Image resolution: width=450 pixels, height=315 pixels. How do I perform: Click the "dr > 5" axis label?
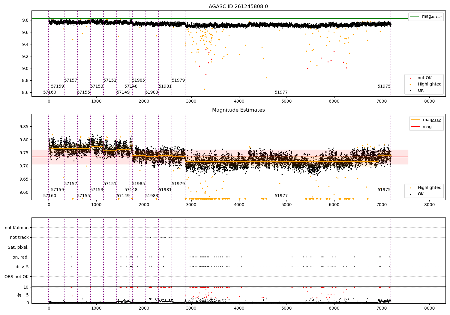pyautogui.click(x=22, y=267)
